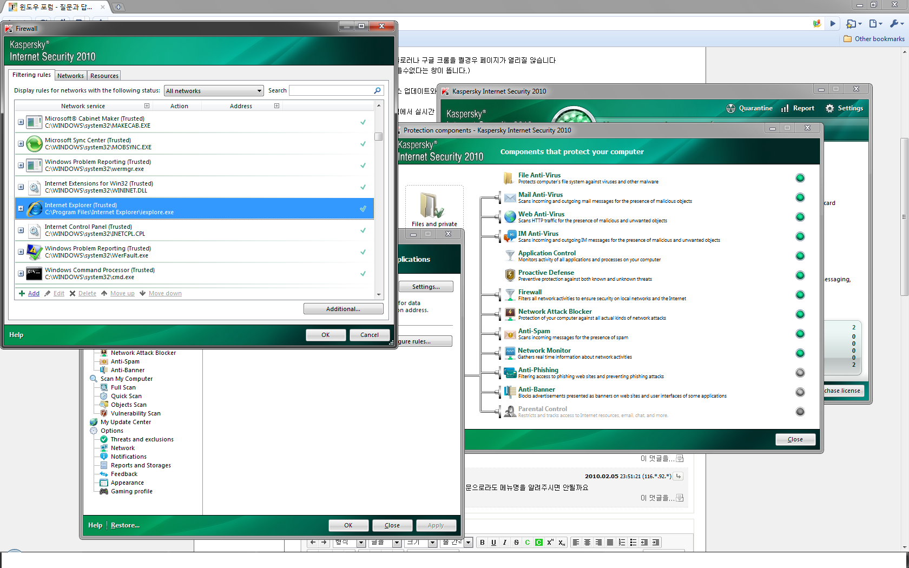Click the Internet Explorer application icon row
Viewport: 909px width, 568px height.
35,208
